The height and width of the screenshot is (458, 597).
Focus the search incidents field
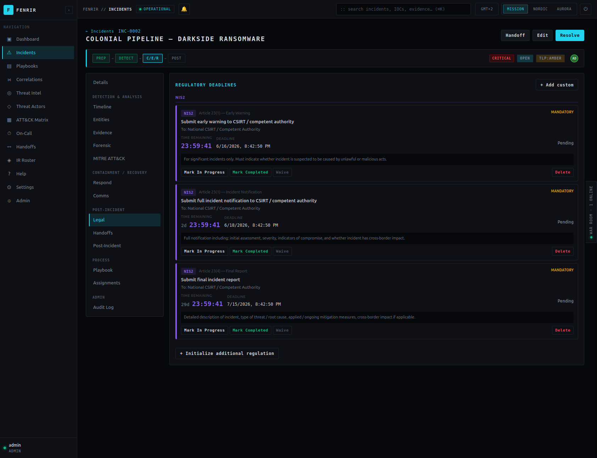[403, 9]
